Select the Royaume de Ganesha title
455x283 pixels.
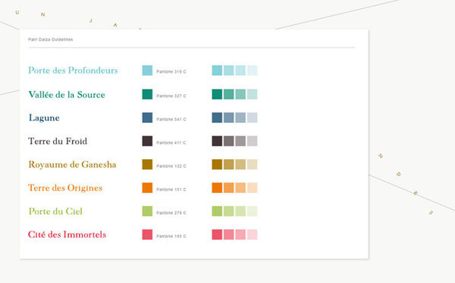tap(72, 165)
